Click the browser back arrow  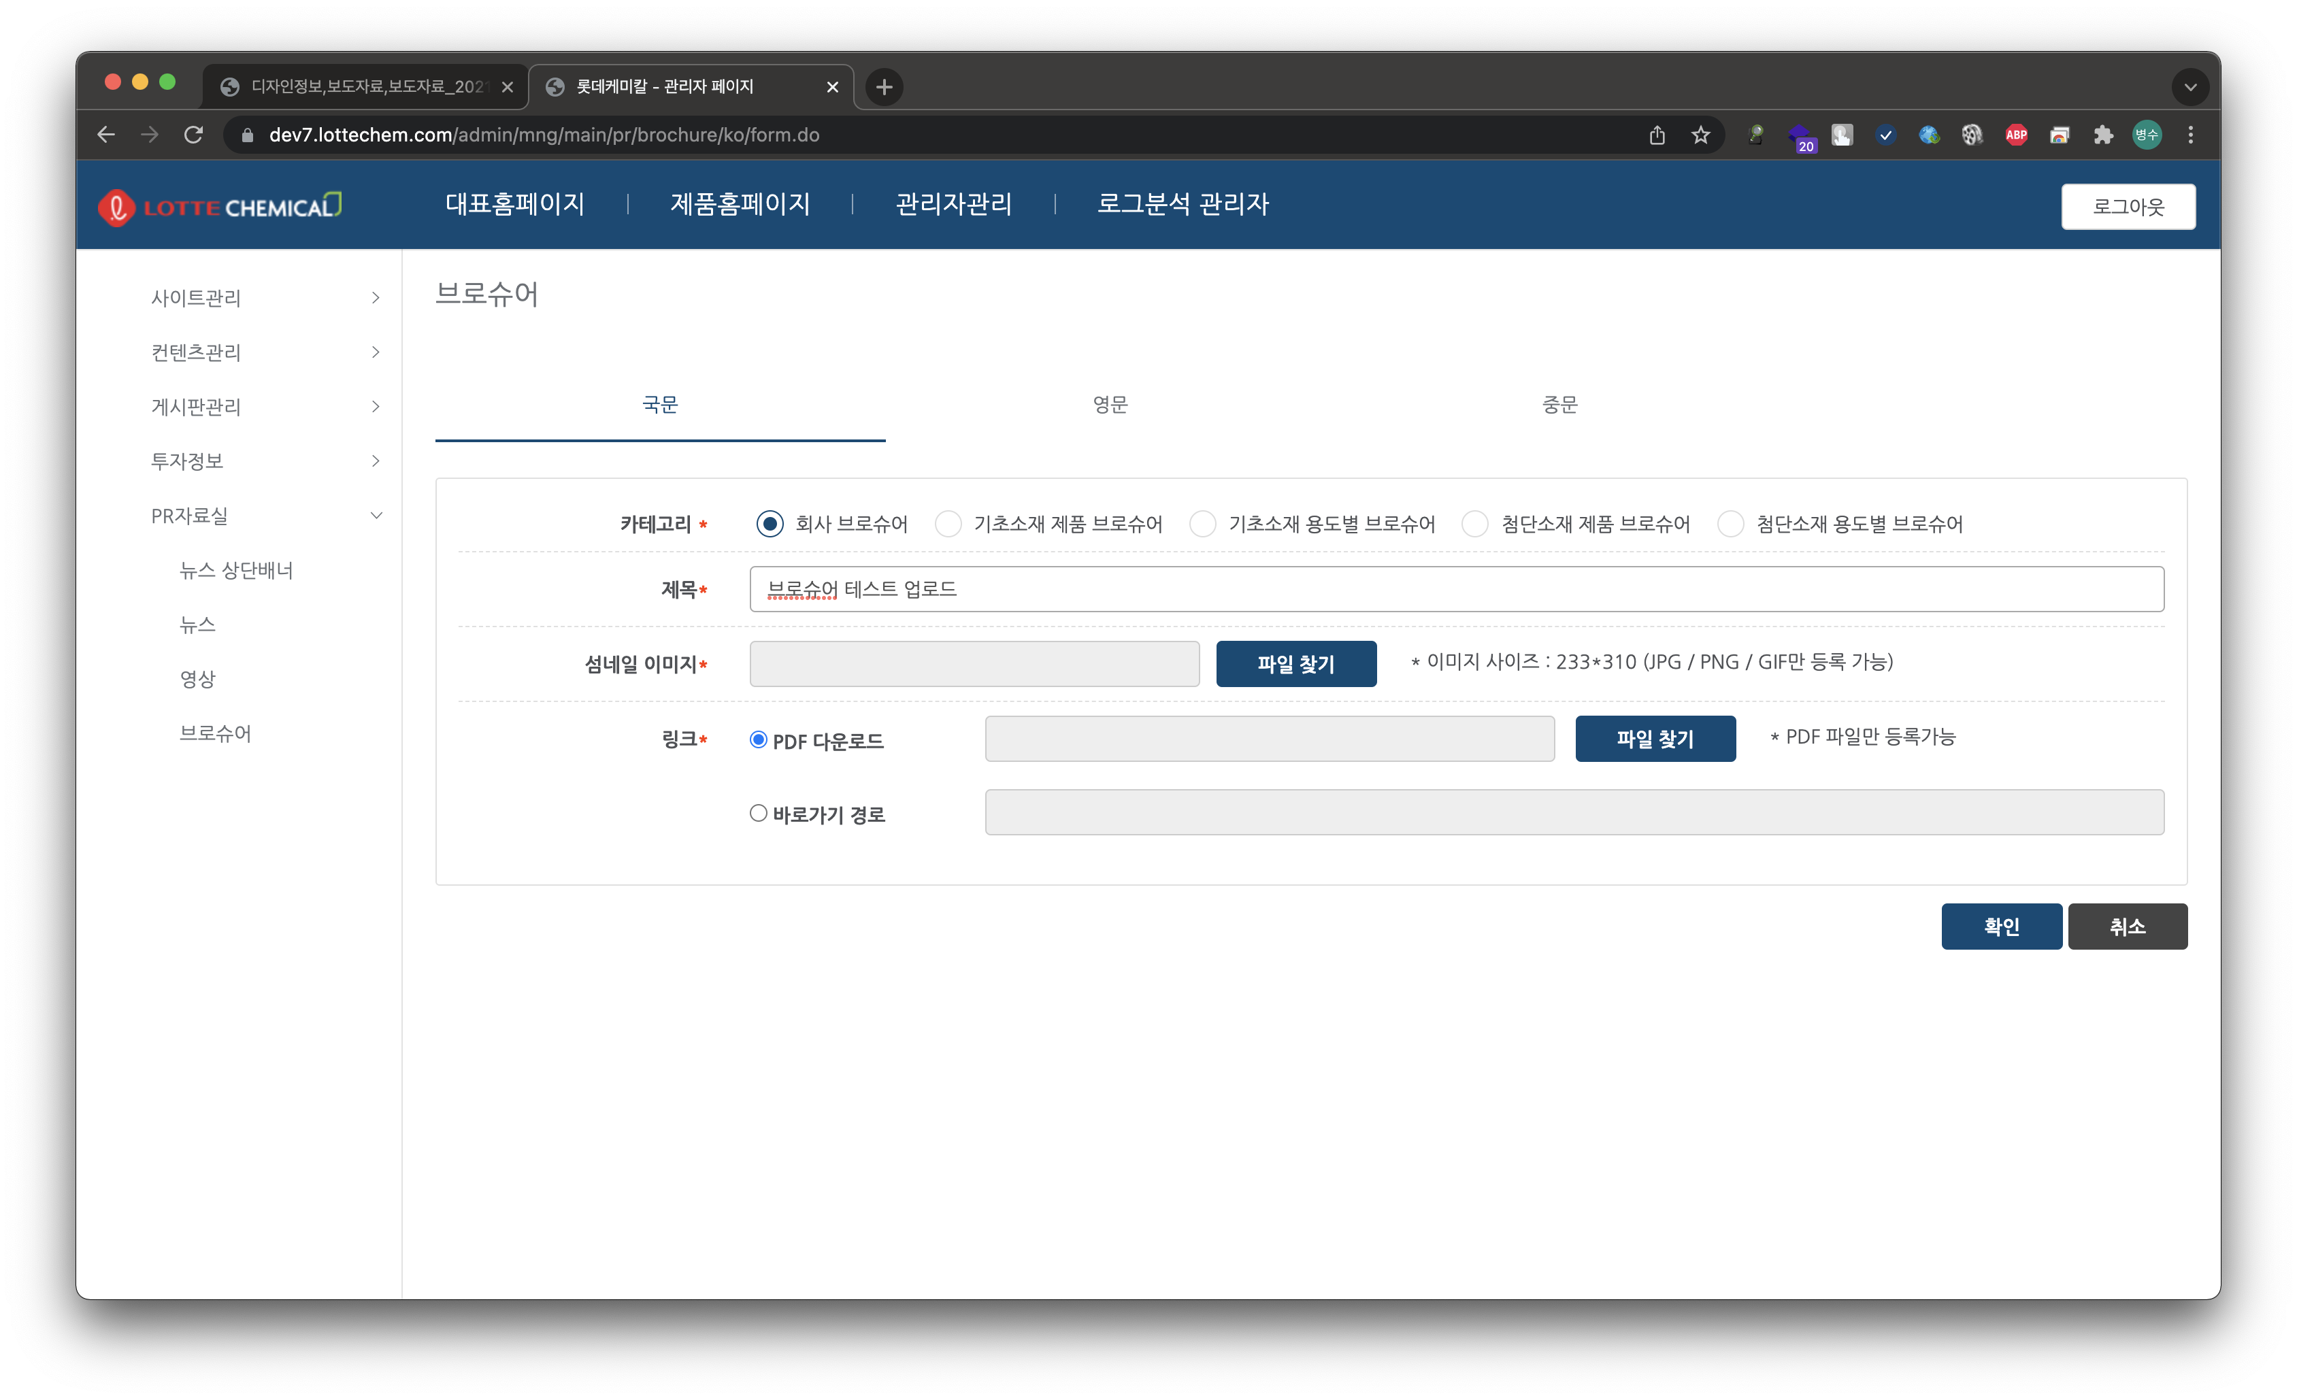tap(105, 135)
